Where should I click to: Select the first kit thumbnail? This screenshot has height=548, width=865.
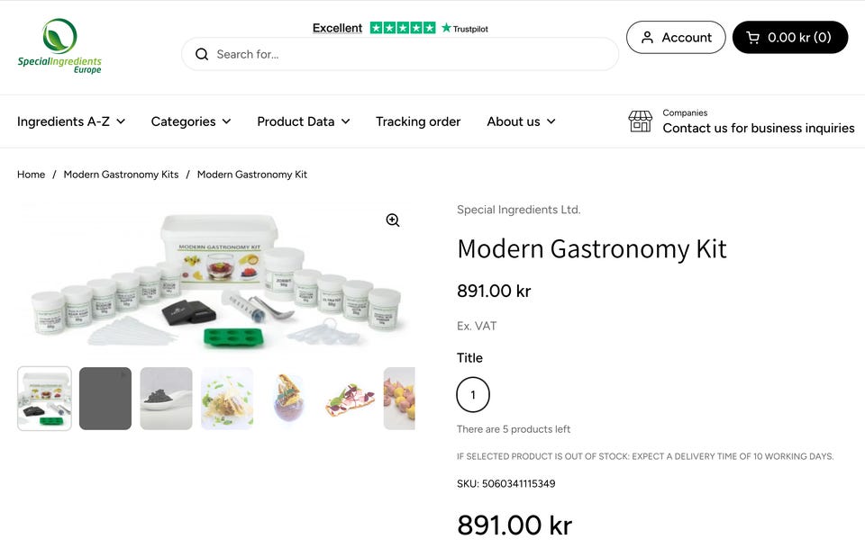[44, 399]
